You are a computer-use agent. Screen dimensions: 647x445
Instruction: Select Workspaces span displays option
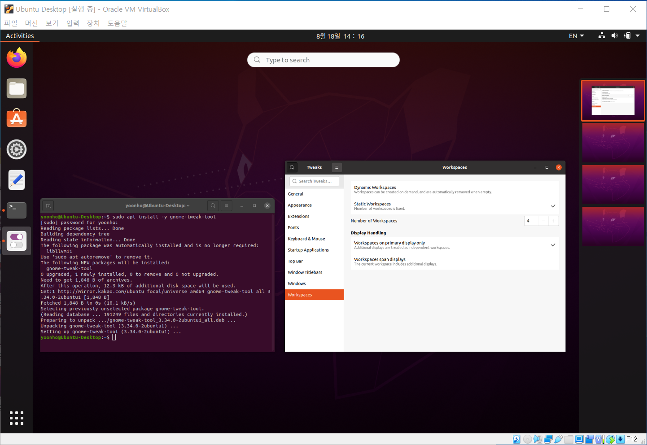(455, 262)
